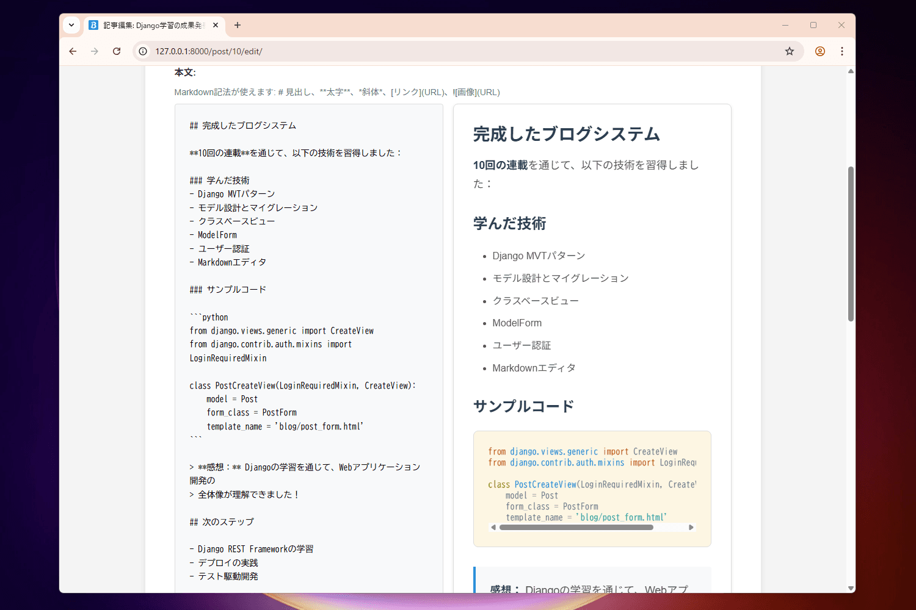Screen dimensions: 916x610
Task: Maximize the browser window
Action: click(x=813, y=25)
